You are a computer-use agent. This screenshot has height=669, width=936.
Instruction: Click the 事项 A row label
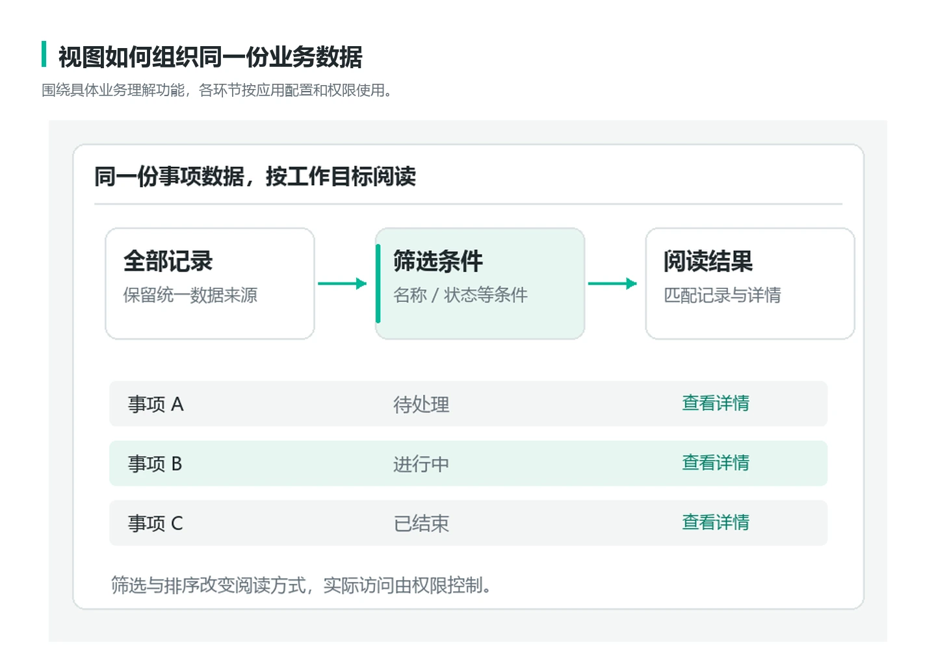click(155, 404)
